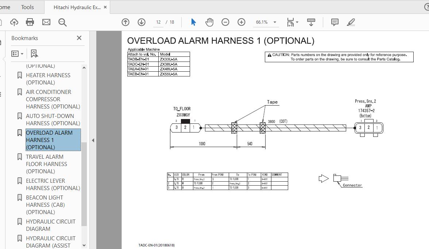Click the add new bookmark icon
Viewport: 429px width, 249px height.
[34, 54]
